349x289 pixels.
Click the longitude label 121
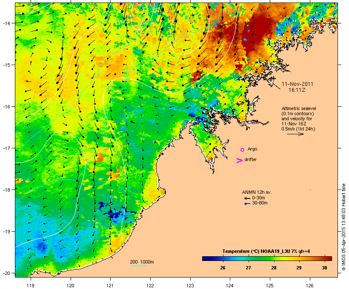(110, 286)
